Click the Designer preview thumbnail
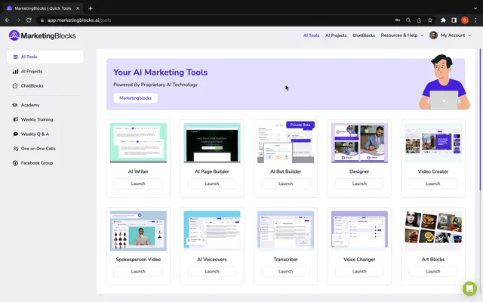The width and height of the screenshot is (483, 302). tap(359, 143)
